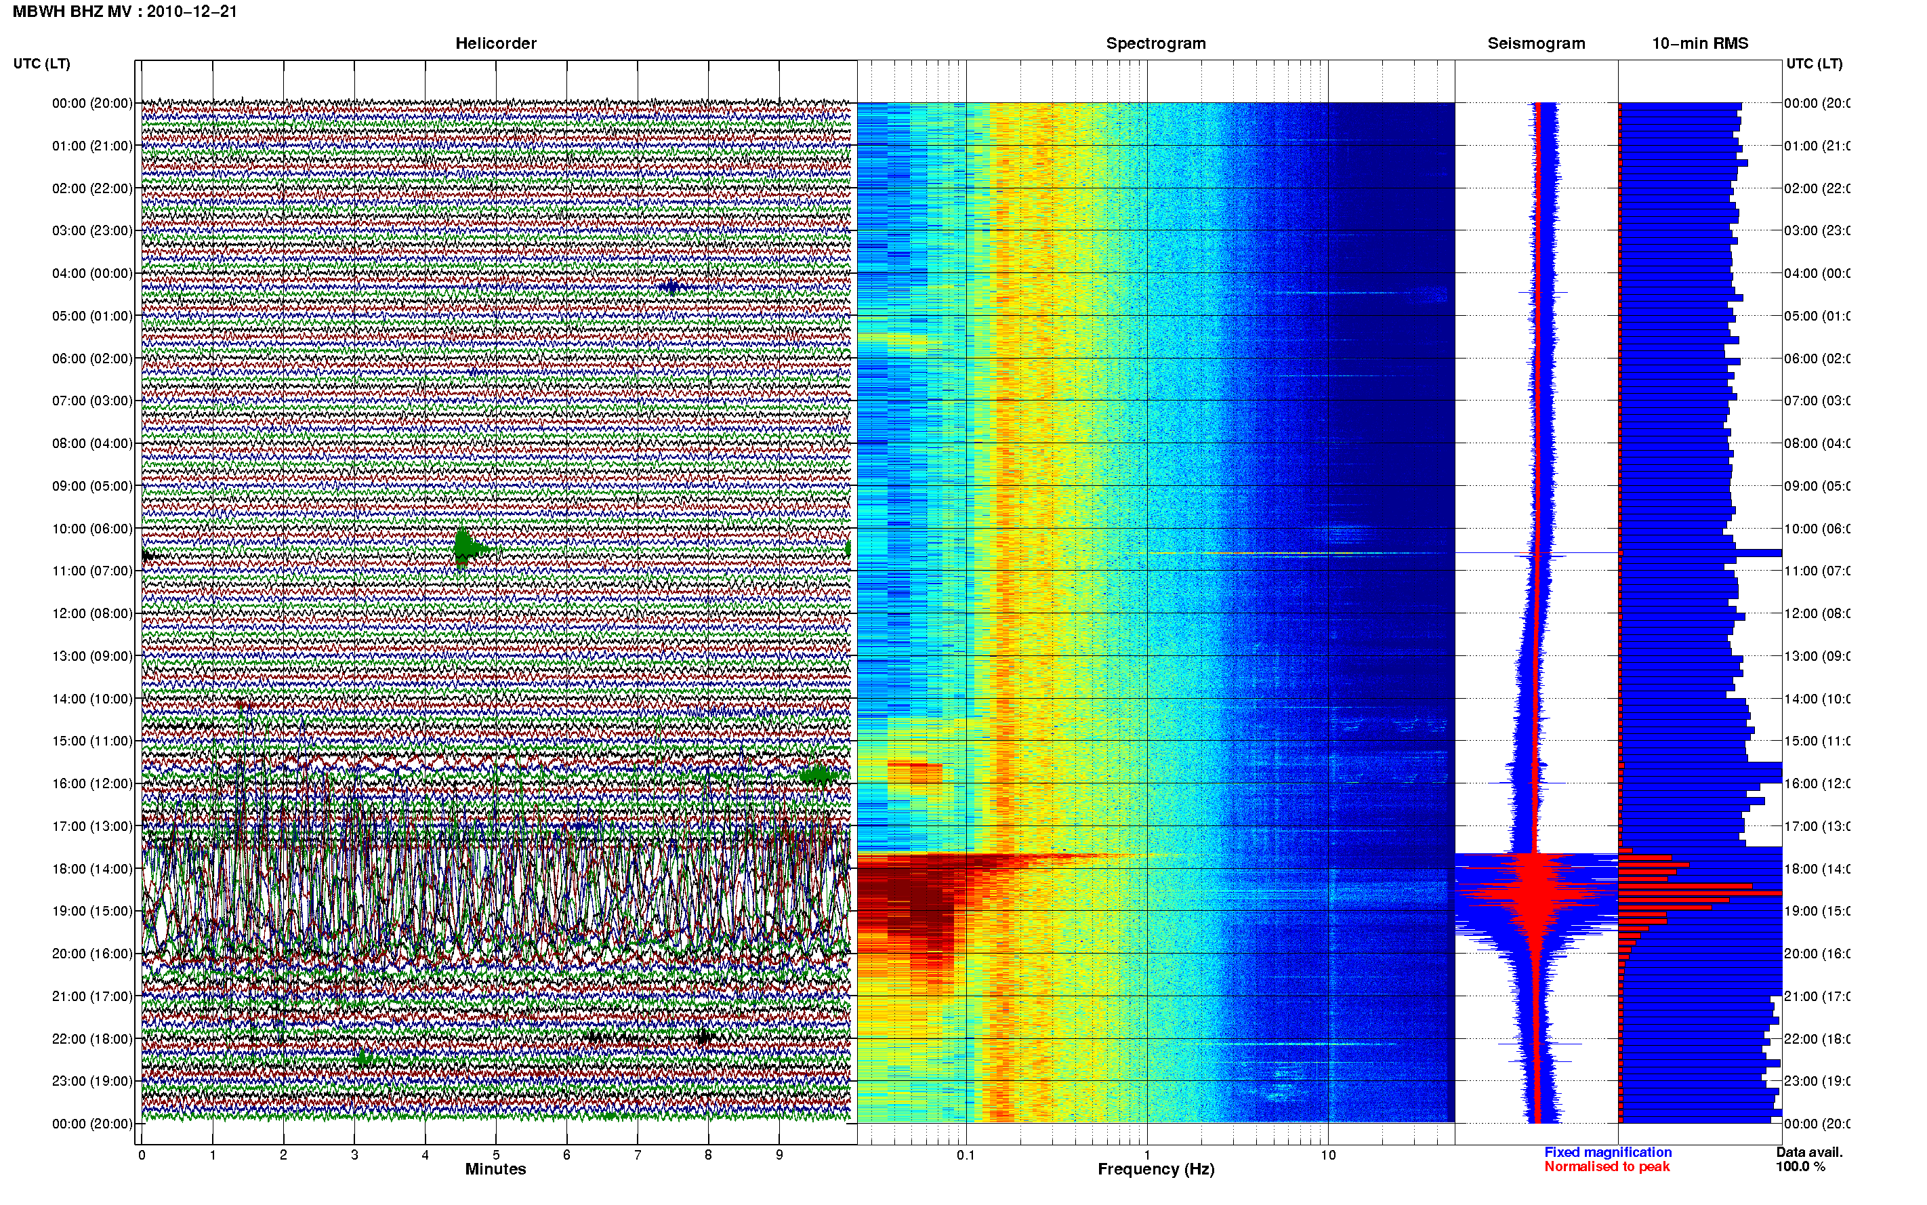This screenshot has width=1927, height=1205.
Task: Click left time label 20:00 (16:00)
Action: click(92, 953)
